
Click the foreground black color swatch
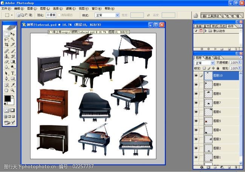click(x=8, y=99)
